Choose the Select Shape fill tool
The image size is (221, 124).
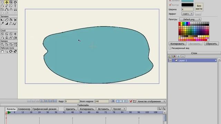[x=2, y=20]
